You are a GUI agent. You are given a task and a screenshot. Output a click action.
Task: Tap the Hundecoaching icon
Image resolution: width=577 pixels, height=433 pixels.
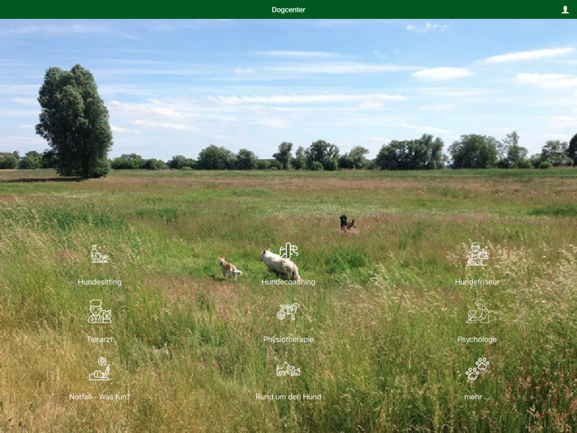click(288, 253)
